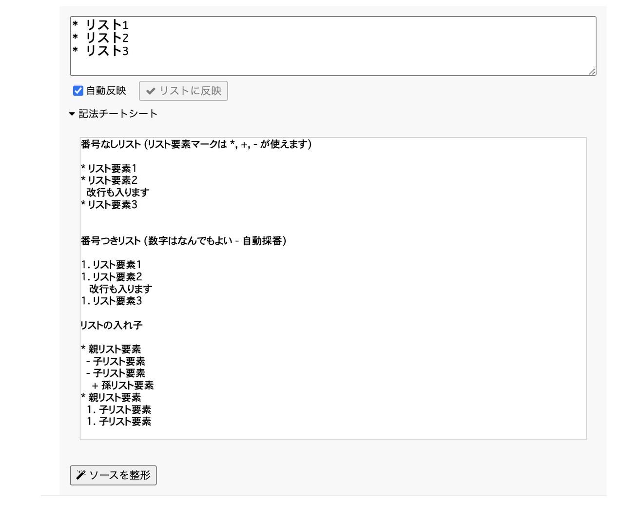Screen dimensions: 624x505
Task: Click the リストに反映 button label
Action: 191,91
